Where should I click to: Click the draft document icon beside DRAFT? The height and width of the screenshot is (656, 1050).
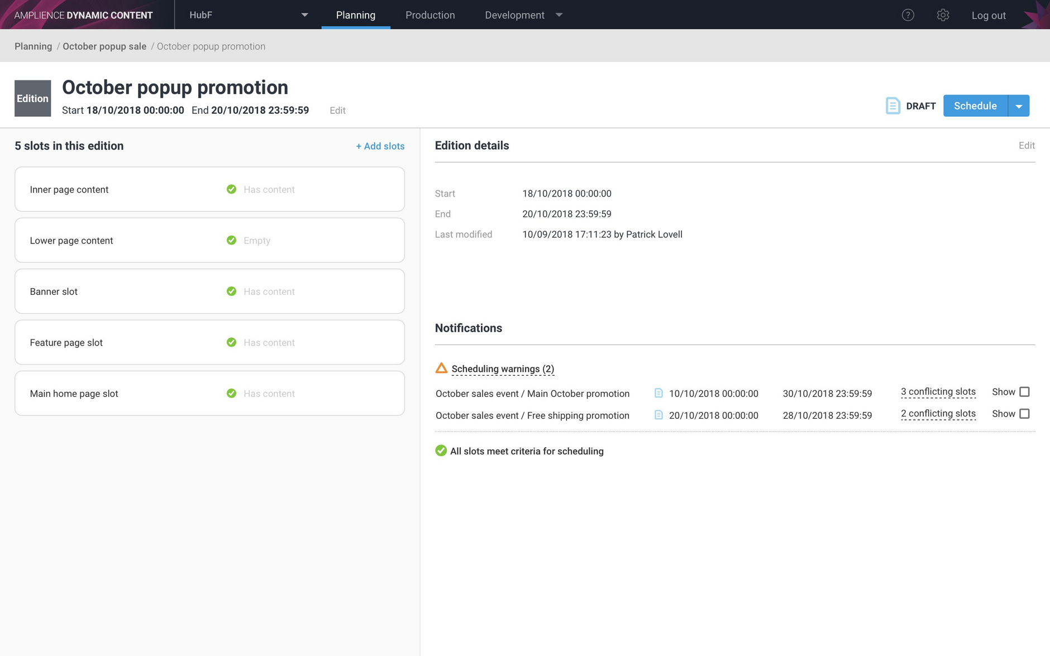pos(892,106)
